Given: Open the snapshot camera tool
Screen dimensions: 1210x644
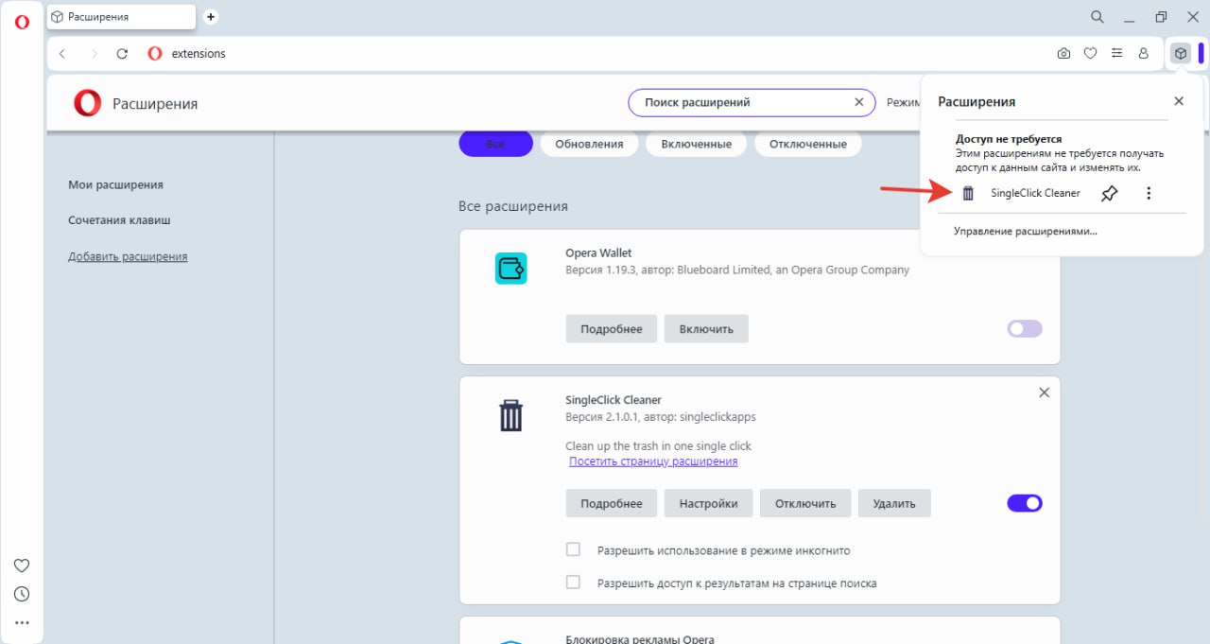Looking at the screenshot, I should [x=1063, y=54].
